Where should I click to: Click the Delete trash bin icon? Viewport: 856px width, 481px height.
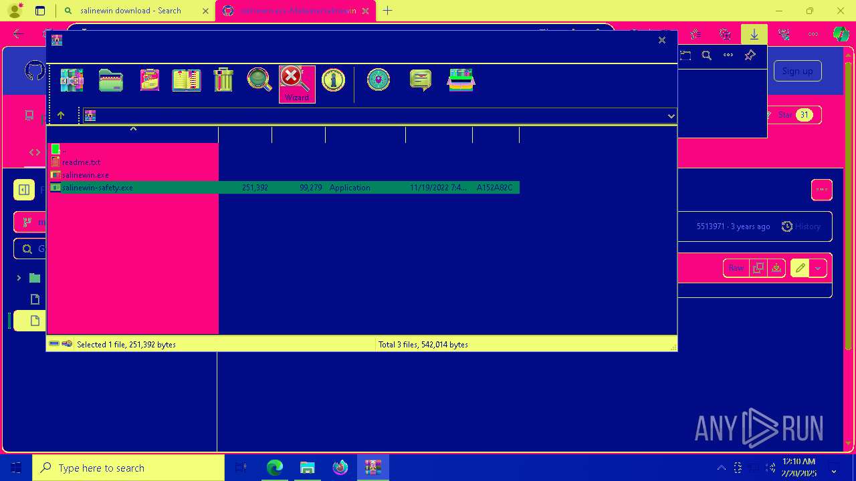coord(223,80)
